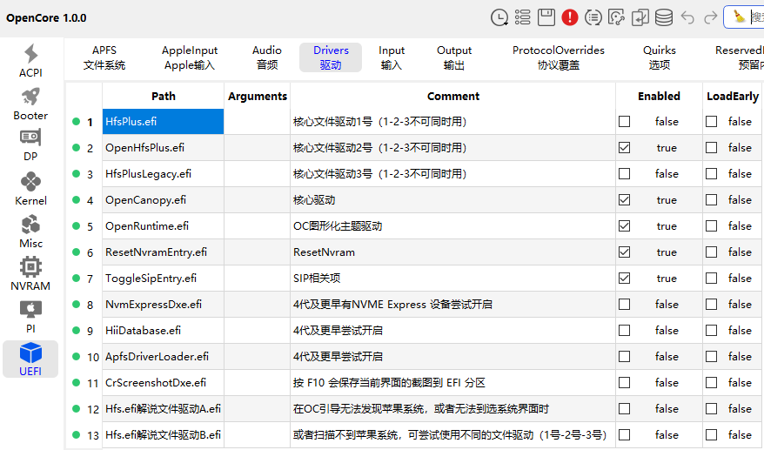
Task: Click the import documents toolbar icon
Action: [x=640, y=17]
